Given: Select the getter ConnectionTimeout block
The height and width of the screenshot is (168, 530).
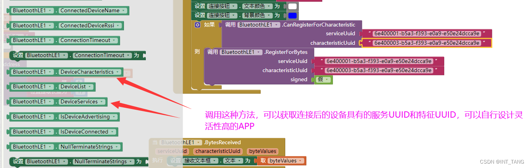Looking at the screenshot, I should pos(64,40).
